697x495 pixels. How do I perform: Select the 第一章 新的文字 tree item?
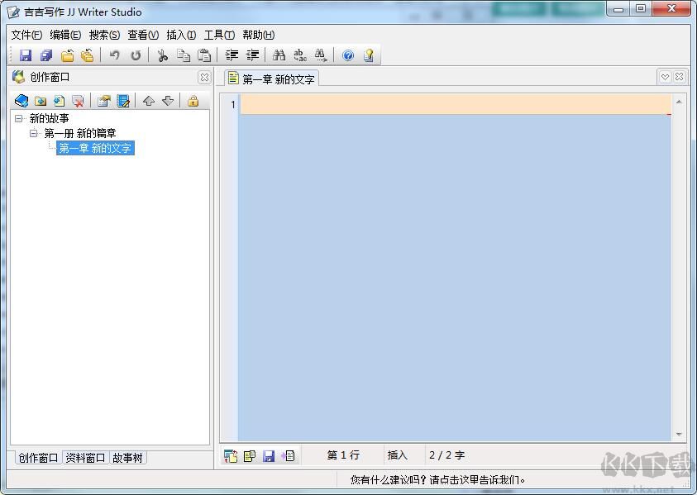(95, 148)
